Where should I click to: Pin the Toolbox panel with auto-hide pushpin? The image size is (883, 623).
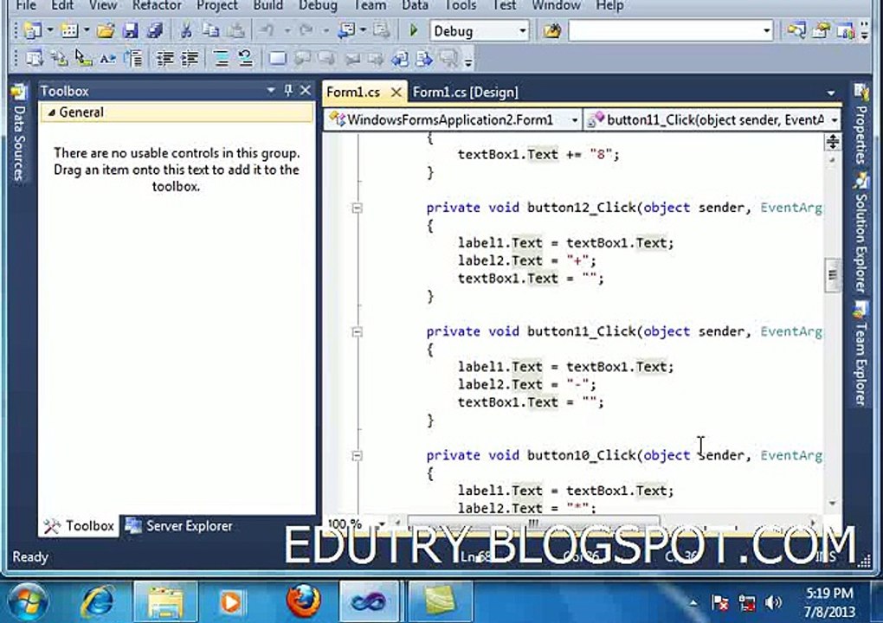pyautogui.click(x=288, y=90)
